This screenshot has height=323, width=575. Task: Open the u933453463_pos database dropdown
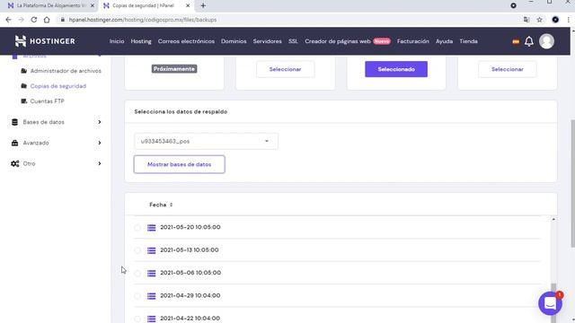[206, 142]
